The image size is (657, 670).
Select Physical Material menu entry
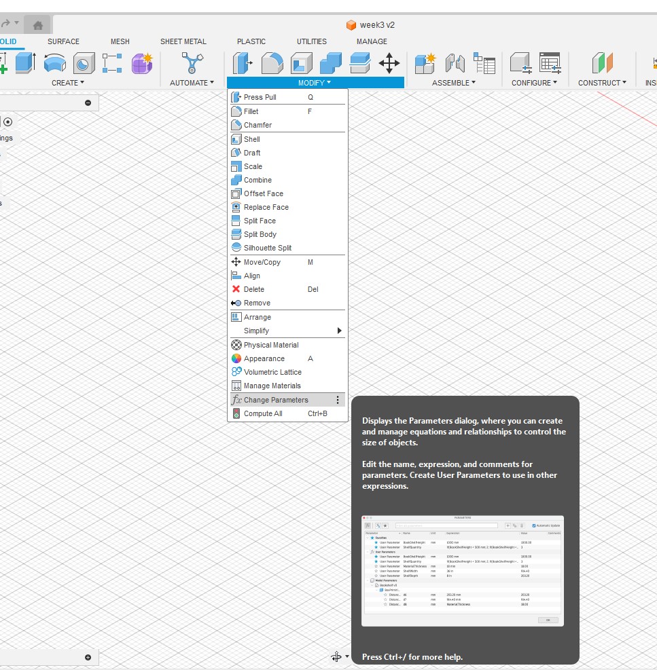[x=287, y=346]
